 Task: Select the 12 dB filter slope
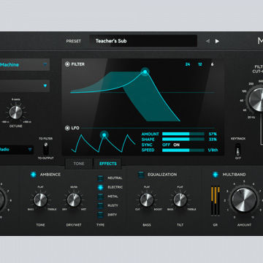[200, 64]
